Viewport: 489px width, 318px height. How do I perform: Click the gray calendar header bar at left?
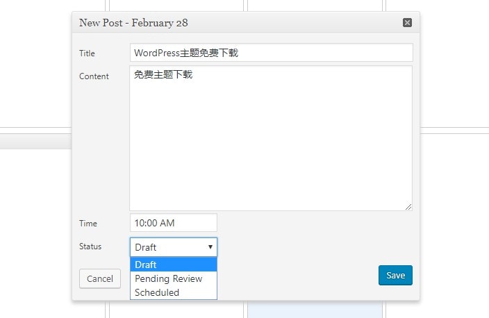click(x=35, y=141)
